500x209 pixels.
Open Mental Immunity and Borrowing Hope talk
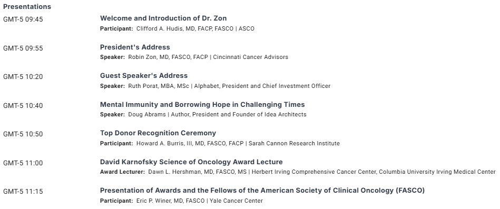tap(202, 104)
